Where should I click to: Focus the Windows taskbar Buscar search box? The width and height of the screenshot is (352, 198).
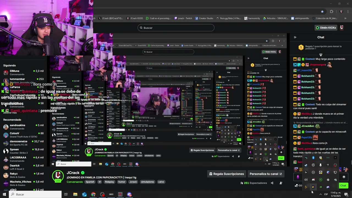point(35,194)
